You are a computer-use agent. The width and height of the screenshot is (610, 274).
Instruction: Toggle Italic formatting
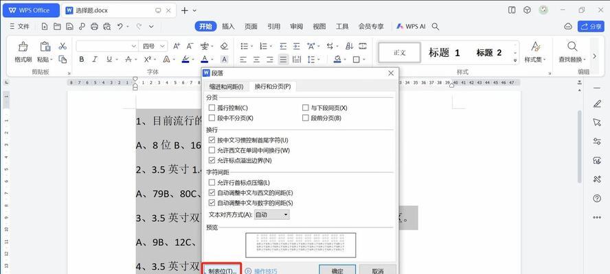[95, 60]
